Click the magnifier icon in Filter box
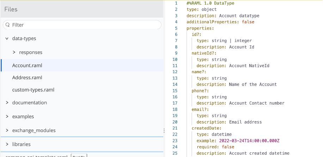 [7, 25]
